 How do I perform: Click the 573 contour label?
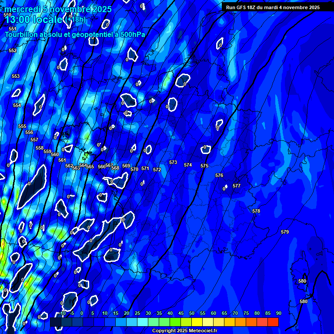point(173,163)
